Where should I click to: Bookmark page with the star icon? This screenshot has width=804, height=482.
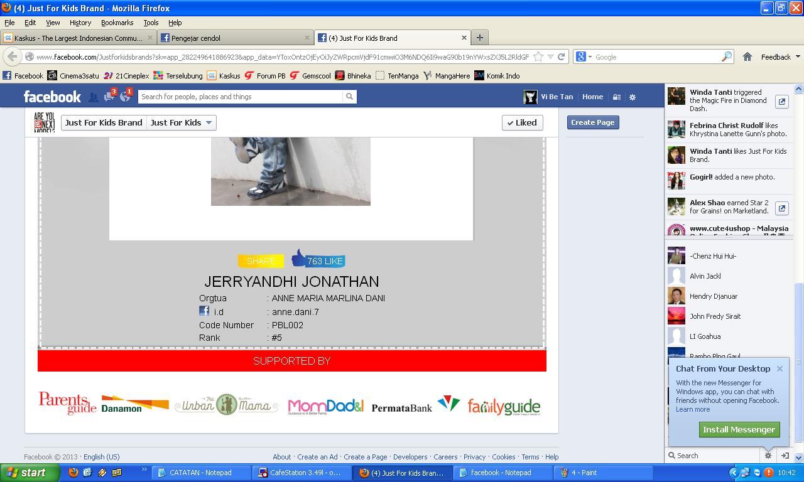pos(538,56)
